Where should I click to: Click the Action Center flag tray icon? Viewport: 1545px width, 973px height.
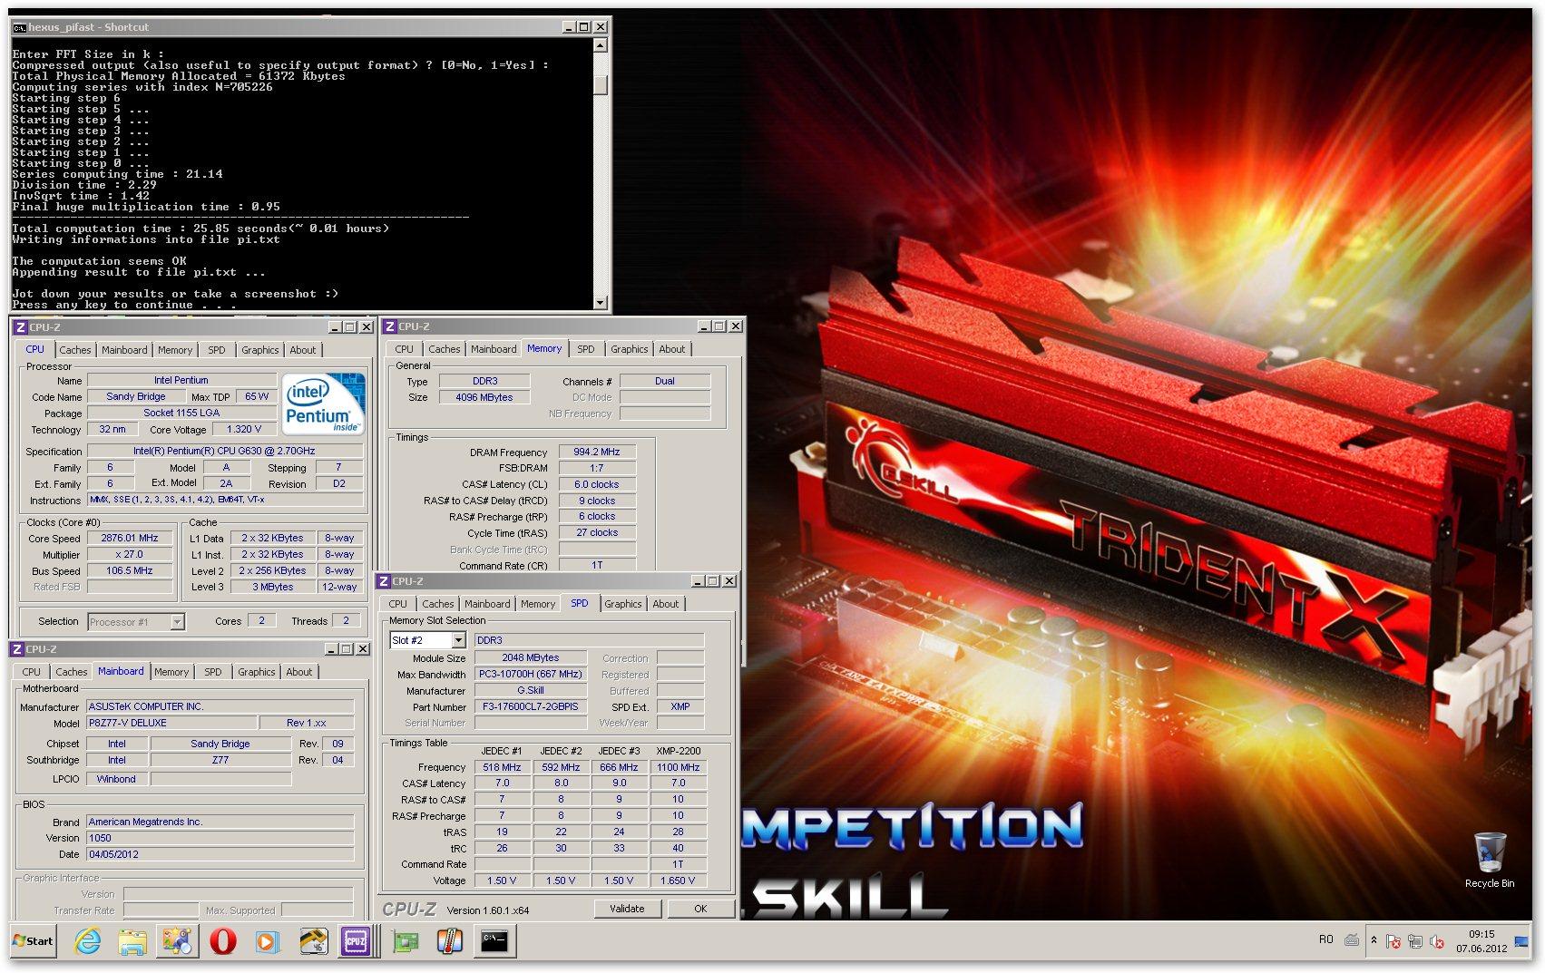[x=1393, y=941]
